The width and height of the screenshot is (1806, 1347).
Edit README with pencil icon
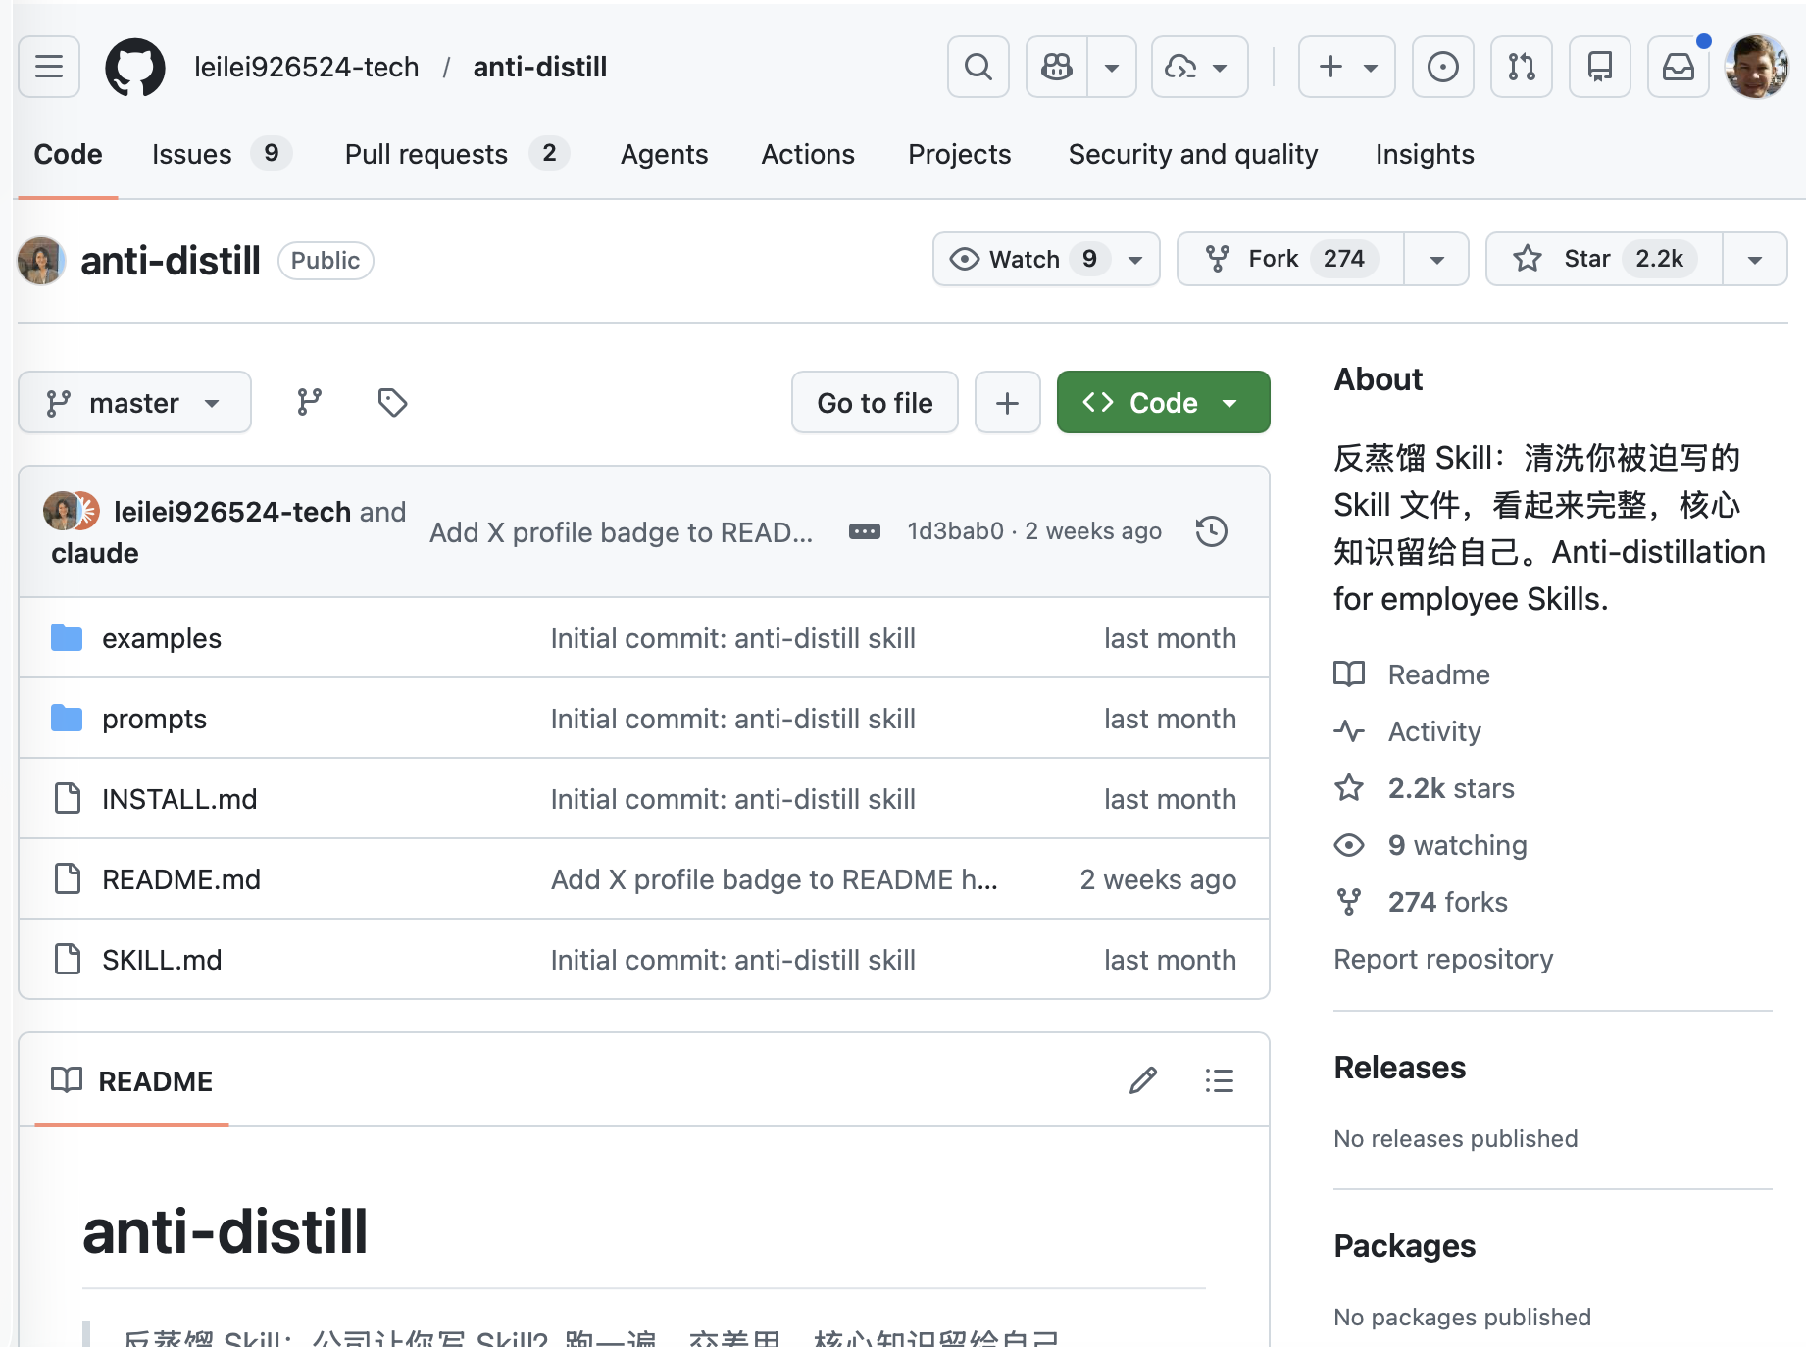tap(1143, 1080)
